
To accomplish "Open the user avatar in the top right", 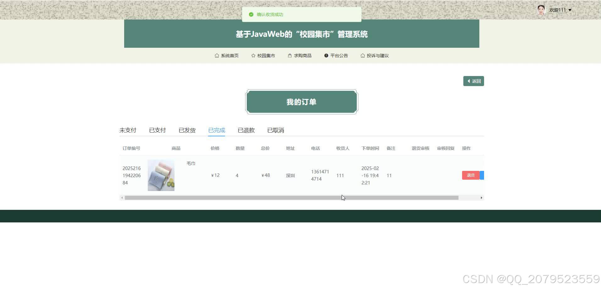I will pyautogui.click(x=541, y=10).
